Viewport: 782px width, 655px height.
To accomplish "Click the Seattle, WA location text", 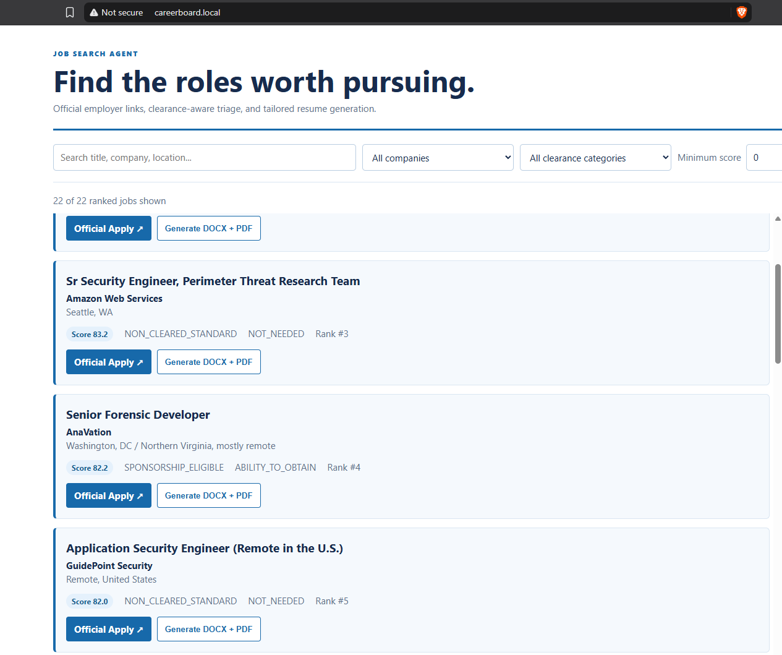I will click(90, 312).
